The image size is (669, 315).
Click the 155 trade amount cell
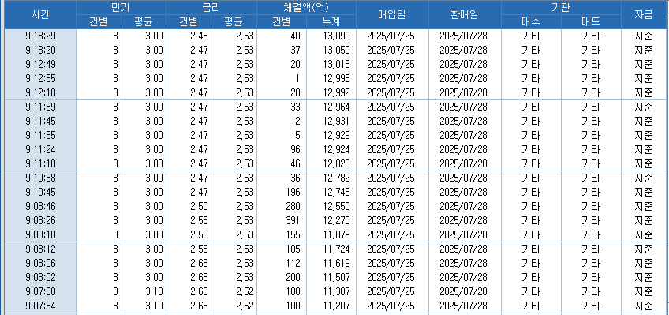click(282, 234)
